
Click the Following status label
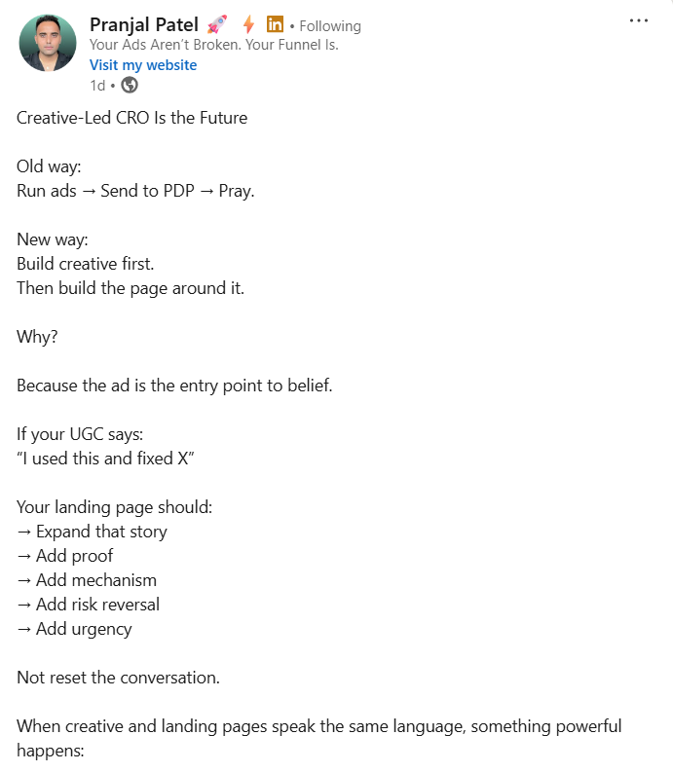pyautogui.click(x=330, y=26)
